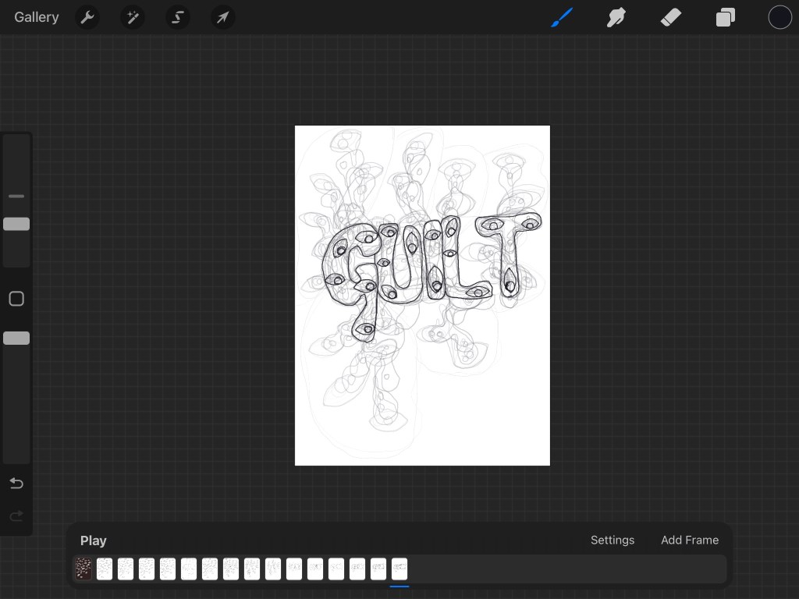Select the Smudge tool
The width and height of the screenshot is (799, 599).
click(x=616, y=17)
